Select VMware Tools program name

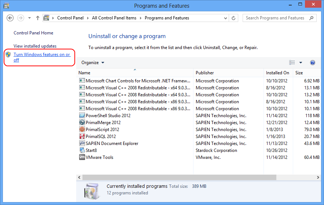click(x=99, y=157)
